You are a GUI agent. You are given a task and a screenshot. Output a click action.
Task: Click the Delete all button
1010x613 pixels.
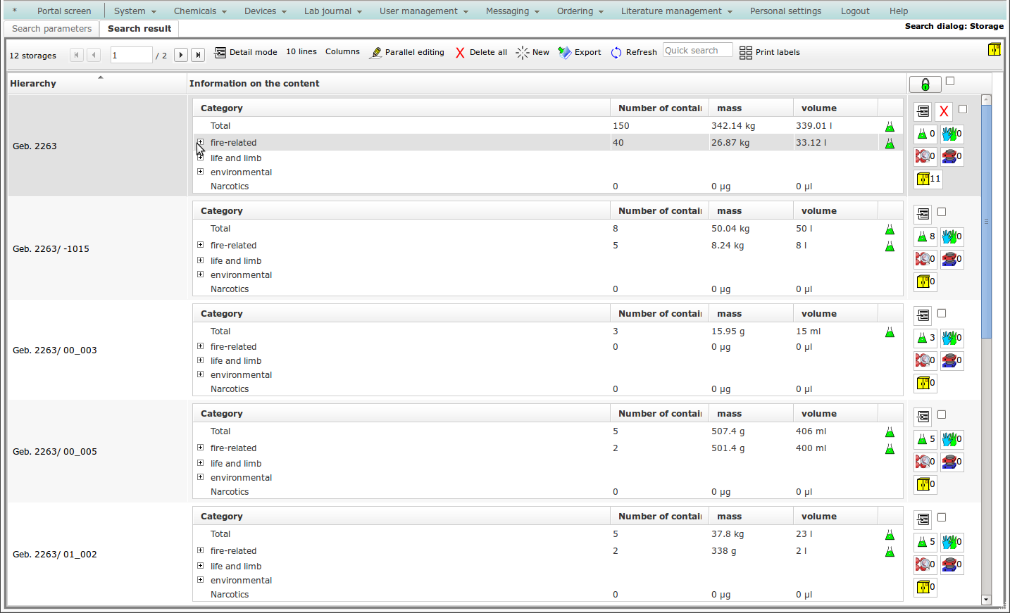tap(481, 53)
